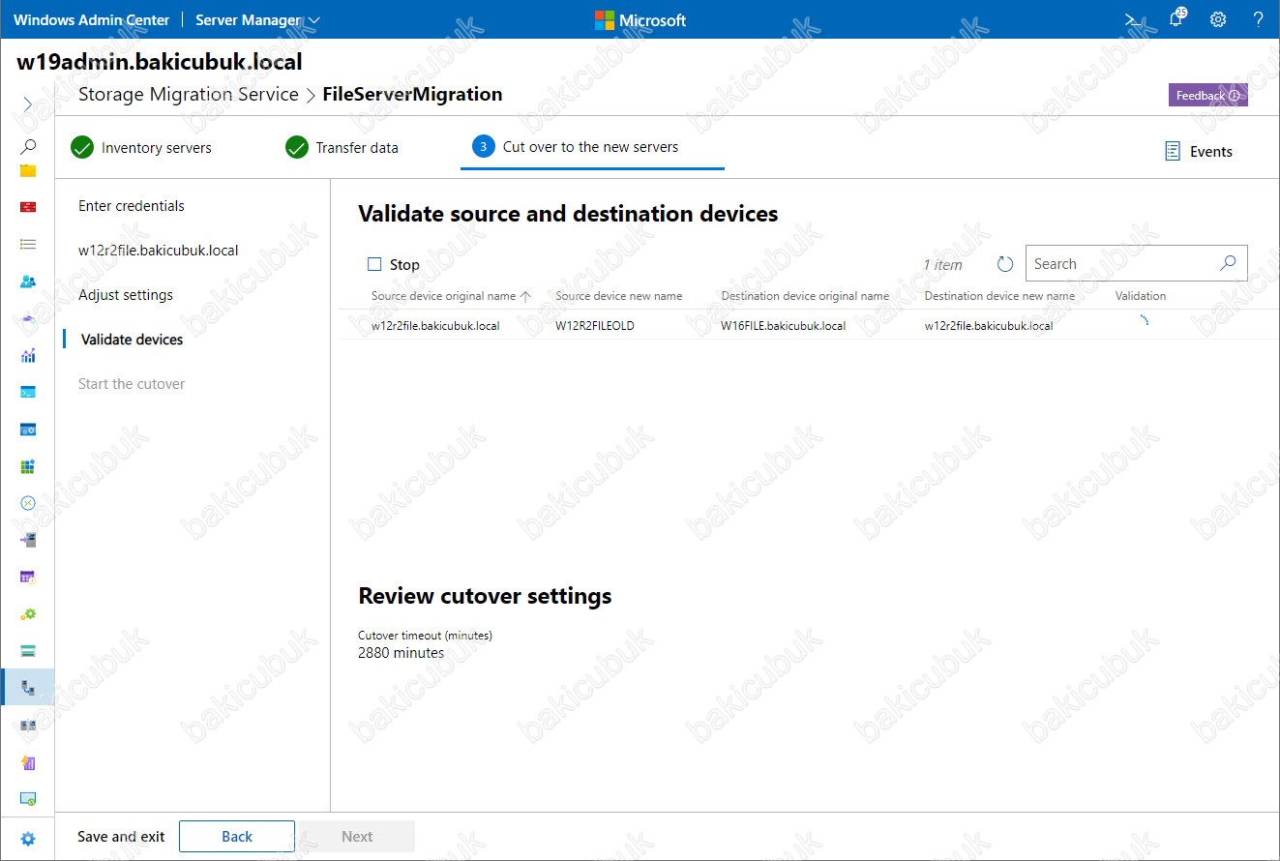The image size is (1280, 861).
Task: Open header settings gear icon
Action: [x=1218, y=19]
